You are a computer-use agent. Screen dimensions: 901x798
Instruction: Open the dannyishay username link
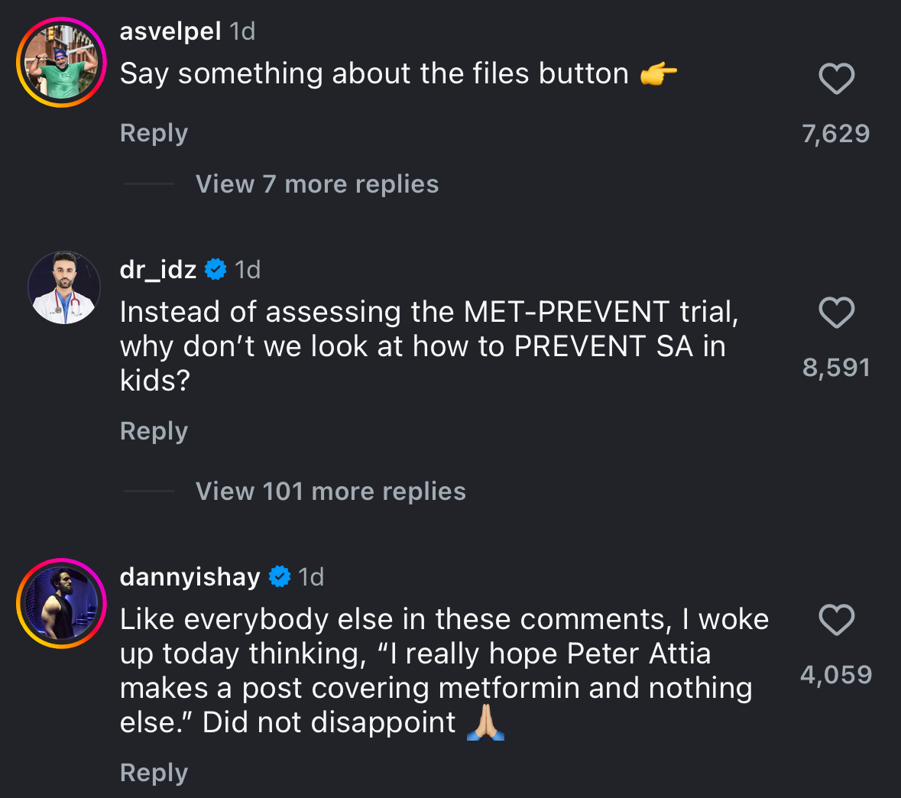(x=190, y=576)
